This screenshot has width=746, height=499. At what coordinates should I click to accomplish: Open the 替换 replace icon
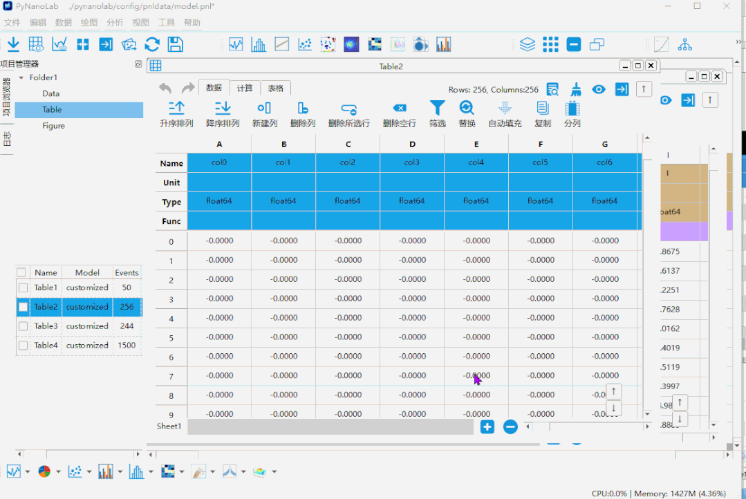tap(467, 108)
